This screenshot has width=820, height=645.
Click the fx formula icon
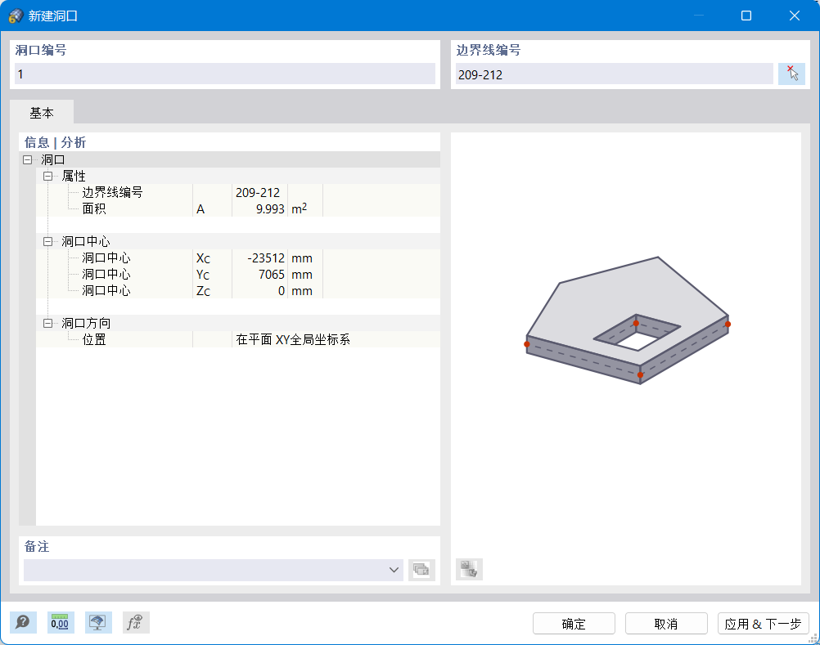[x=136, y=622]
